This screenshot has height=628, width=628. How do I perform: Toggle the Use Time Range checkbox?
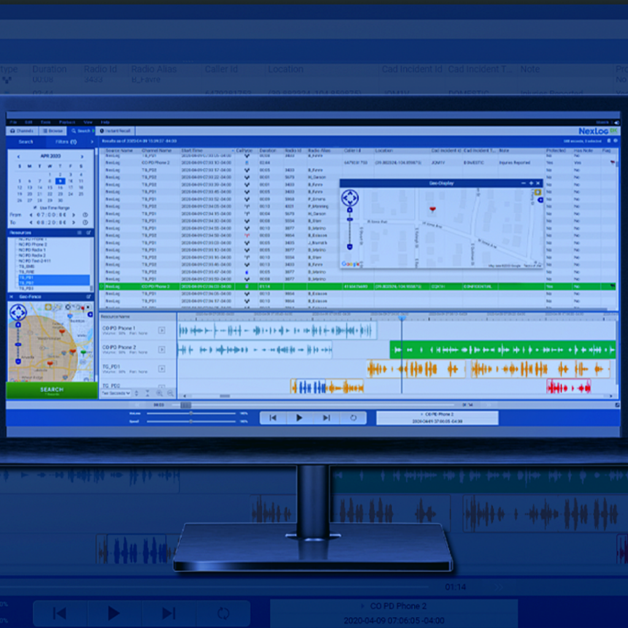tap(35, 208)
